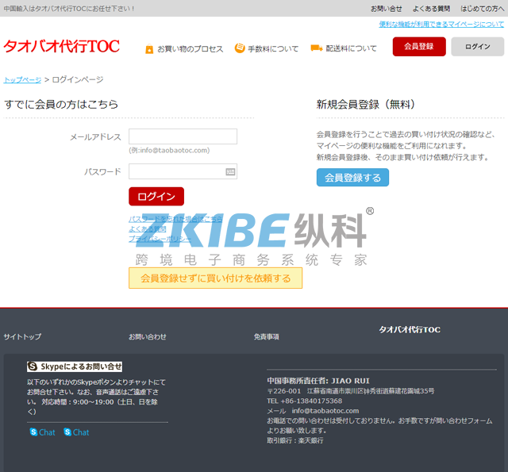Click the orange coin fee icon

(240, 48)
